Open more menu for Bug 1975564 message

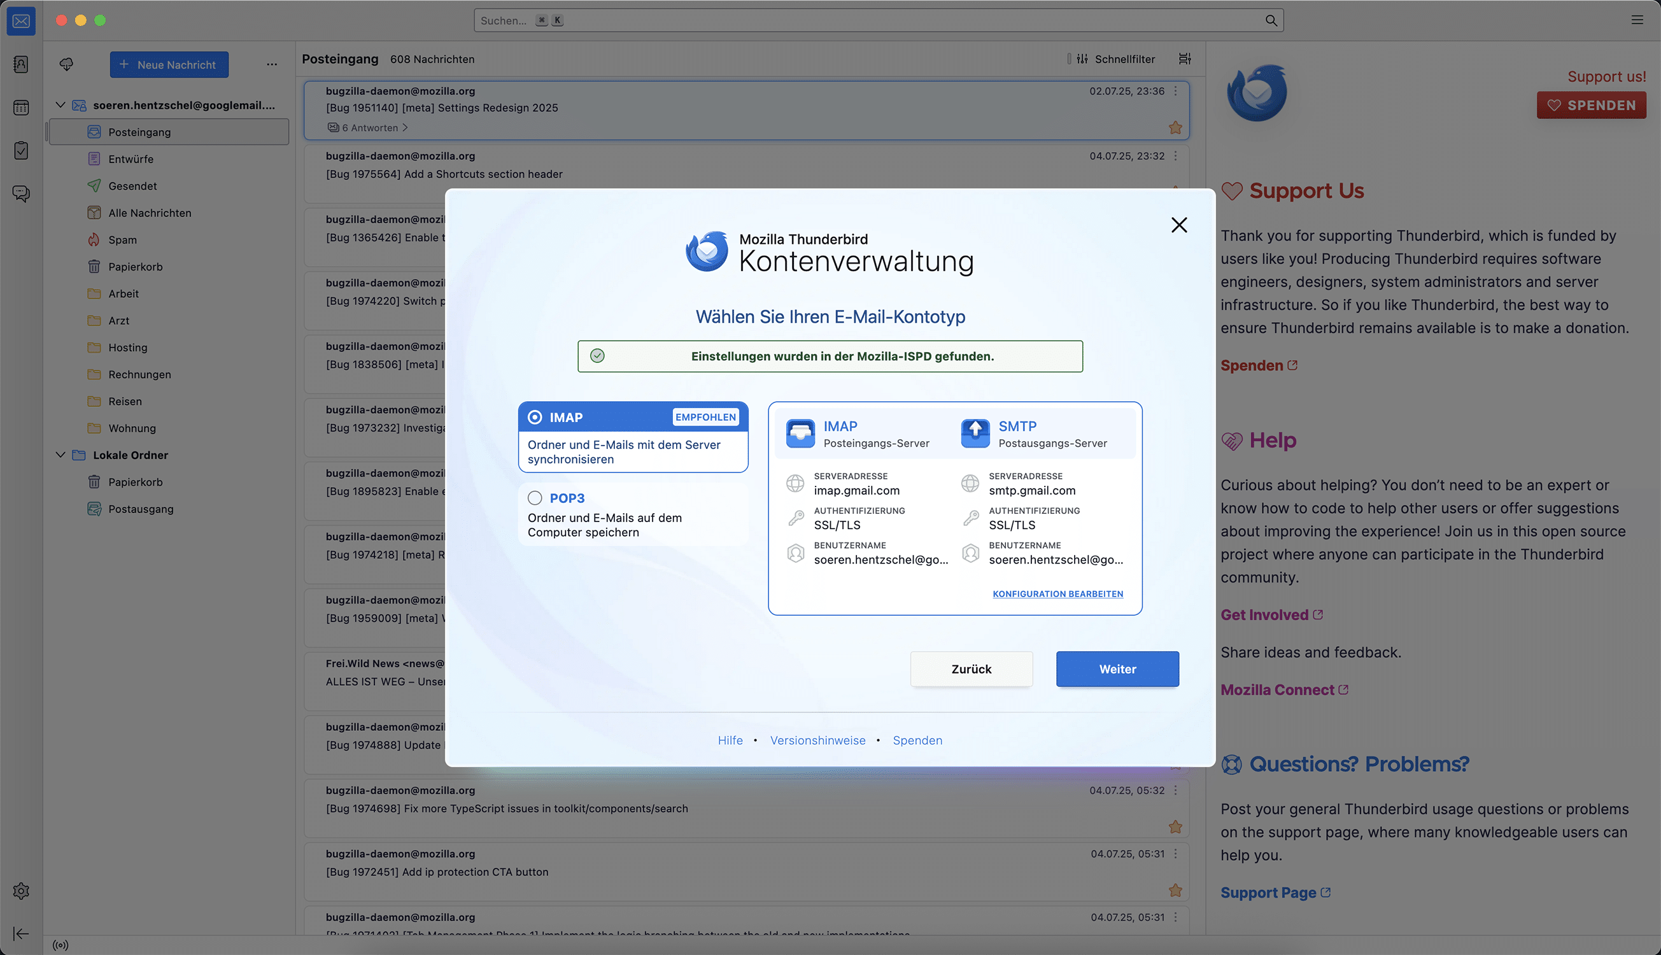coord(1175,156)
